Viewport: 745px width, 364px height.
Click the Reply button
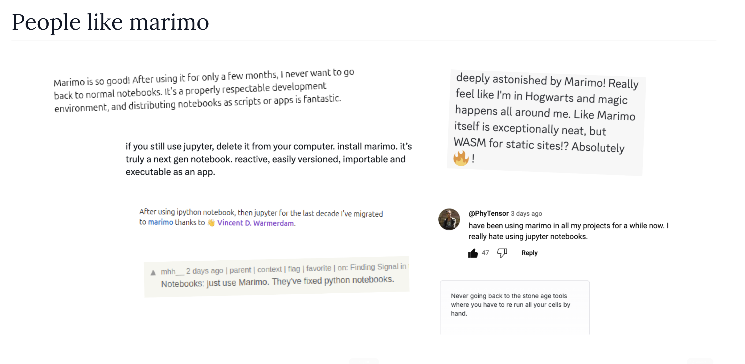tap(529, 253)
